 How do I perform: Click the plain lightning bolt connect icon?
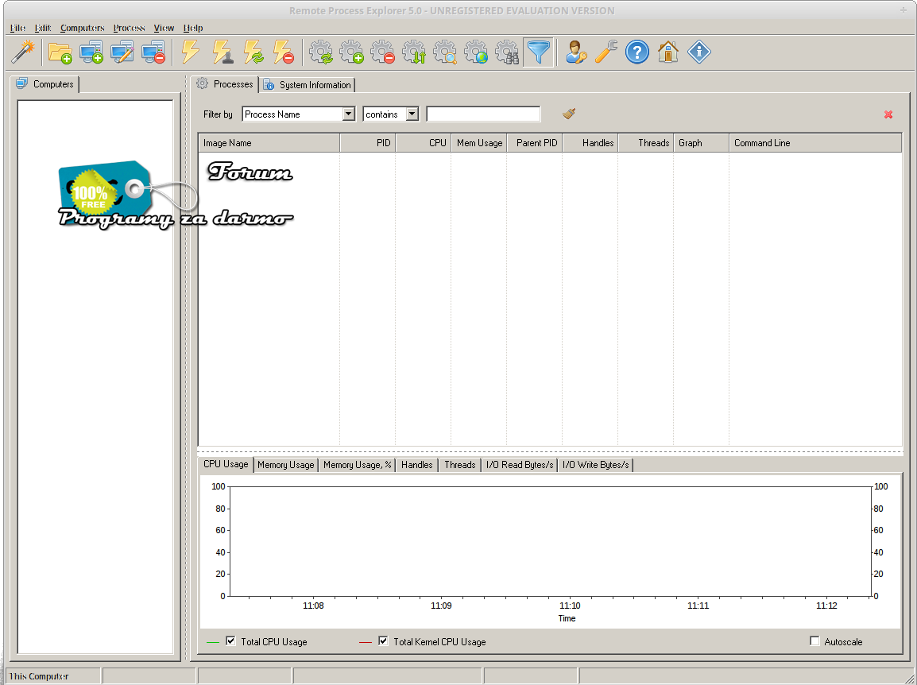[x=191, y=52]
